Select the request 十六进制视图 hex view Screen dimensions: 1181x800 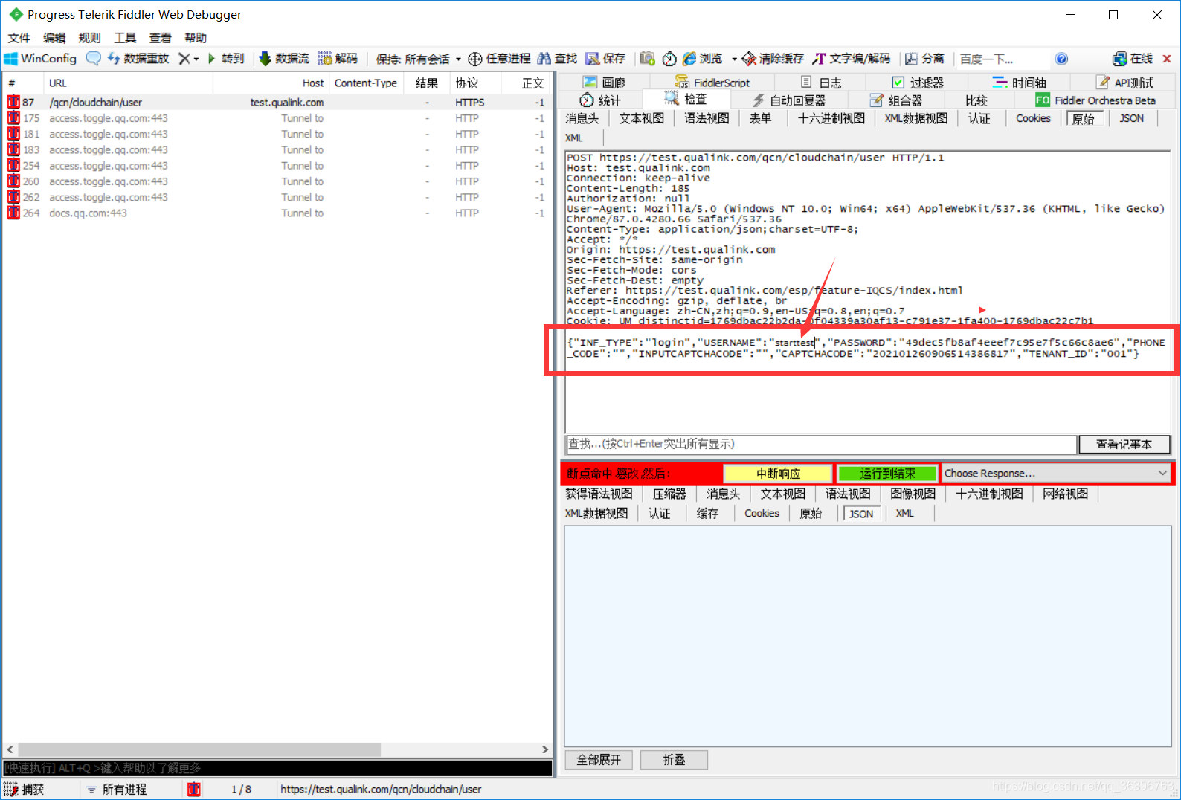pyautogui.click(x=831, y=118)
